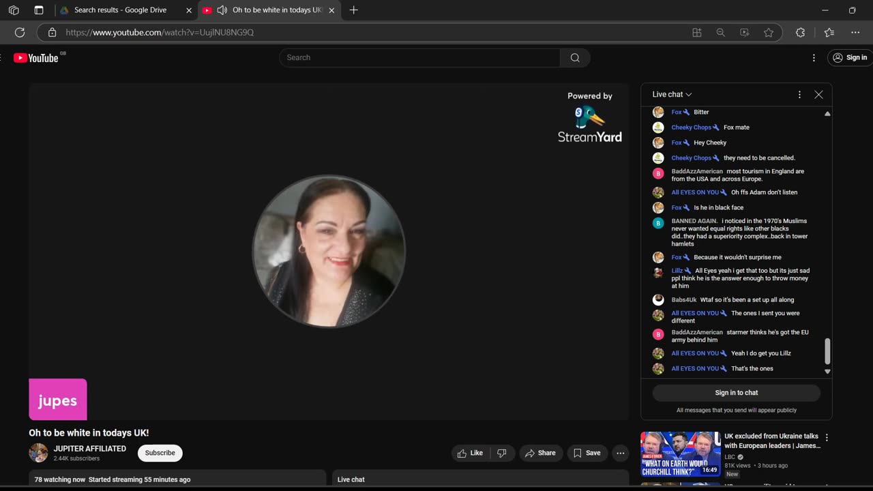Click the video title Oh to be white
The width and height of the screenshot is (873, 491).
click(89, 433)
